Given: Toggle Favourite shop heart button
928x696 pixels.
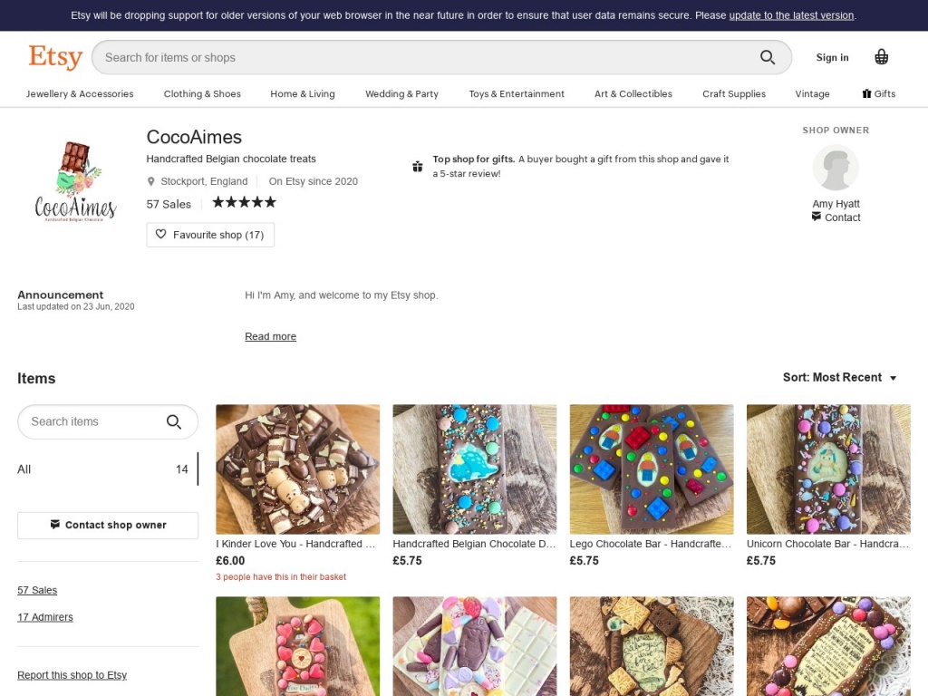Looking at the screenshot, I should [x=210, y=235].
